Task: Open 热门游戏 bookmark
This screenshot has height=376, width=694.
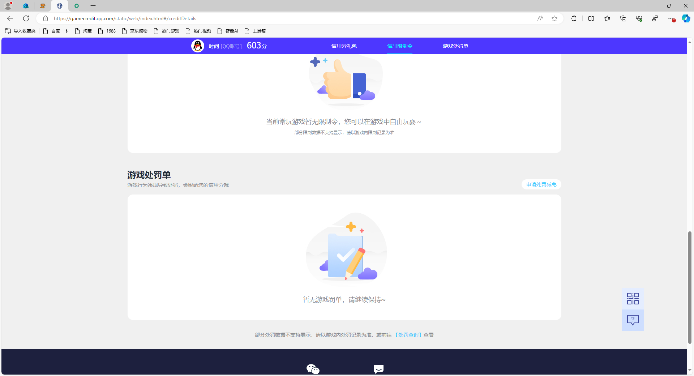Action: (167, 31)
